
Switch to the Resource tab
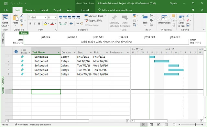[x=30, y=10]
